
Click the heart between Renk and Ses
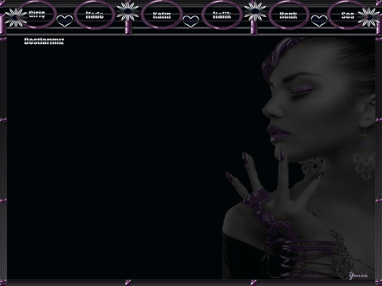coord(318,20)
